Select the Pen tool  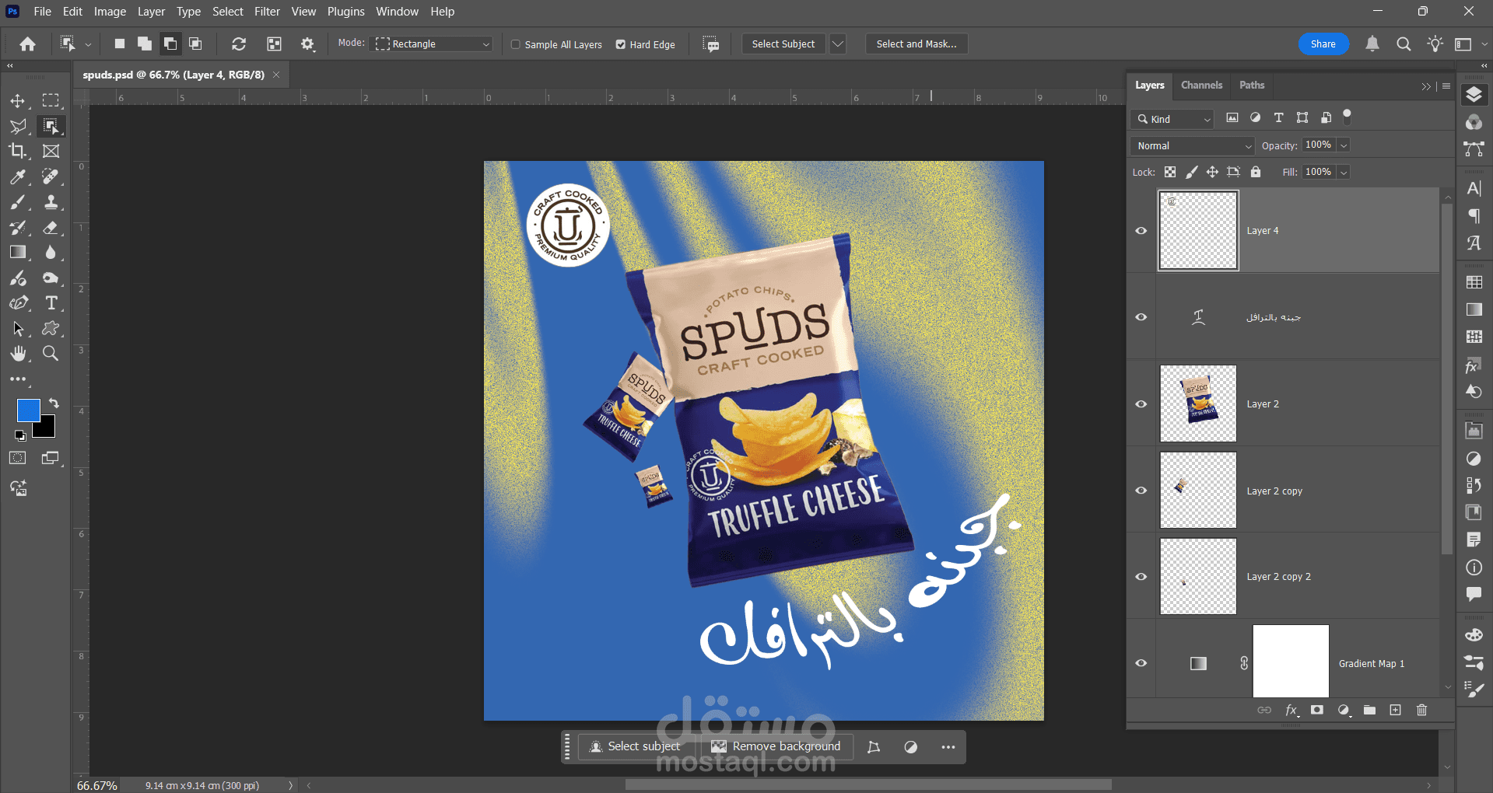[x=17, y=303]
